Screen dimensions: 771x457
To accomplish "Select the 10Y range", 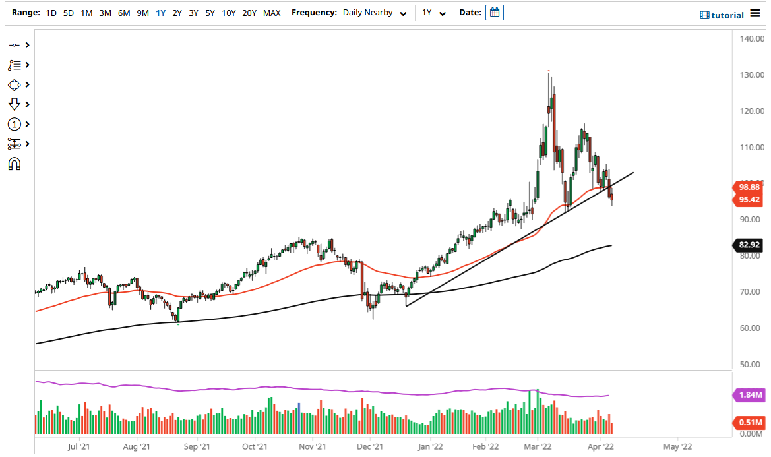I will coord(228,12).
